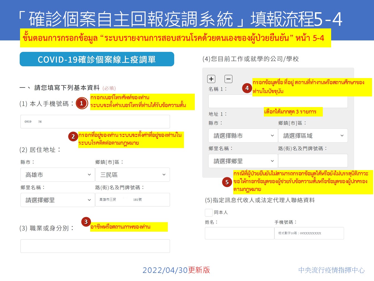Click the mobile number field showing 0919
This screenshot has width=374, height=281.
click(95, 122)
